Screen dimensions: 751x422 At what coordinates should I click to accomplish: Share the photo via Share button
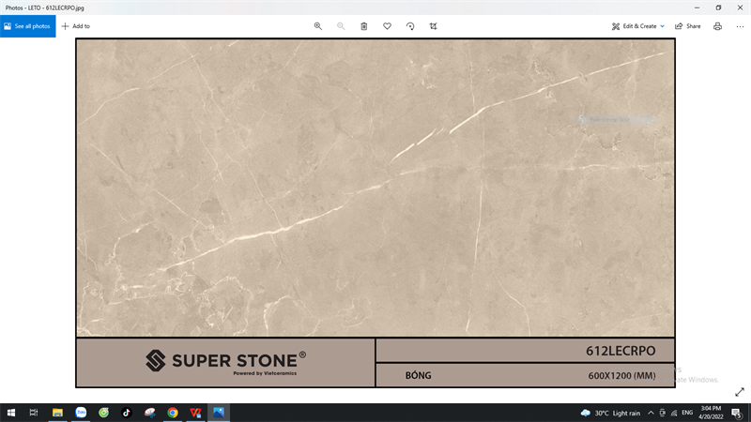pos(688,26)
